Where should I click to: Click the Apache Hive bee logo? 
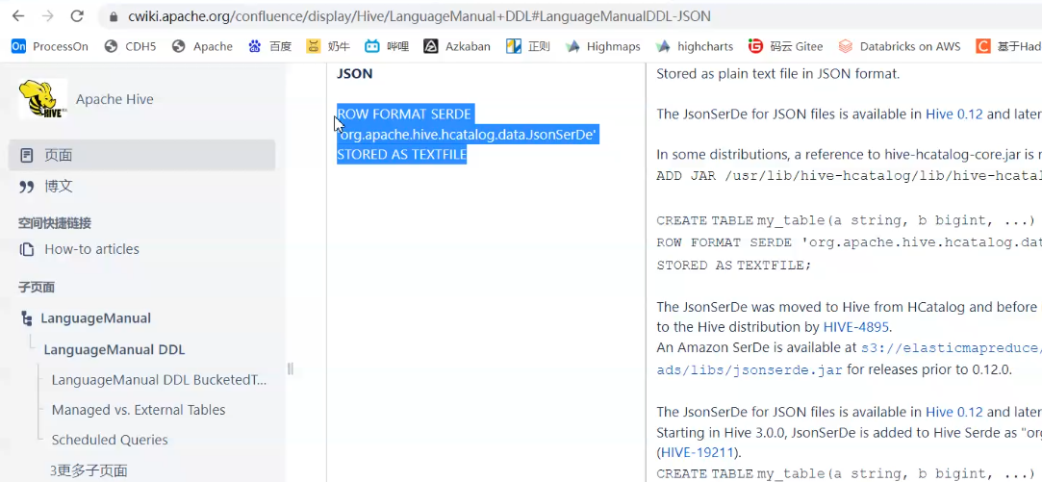(42, 98)
